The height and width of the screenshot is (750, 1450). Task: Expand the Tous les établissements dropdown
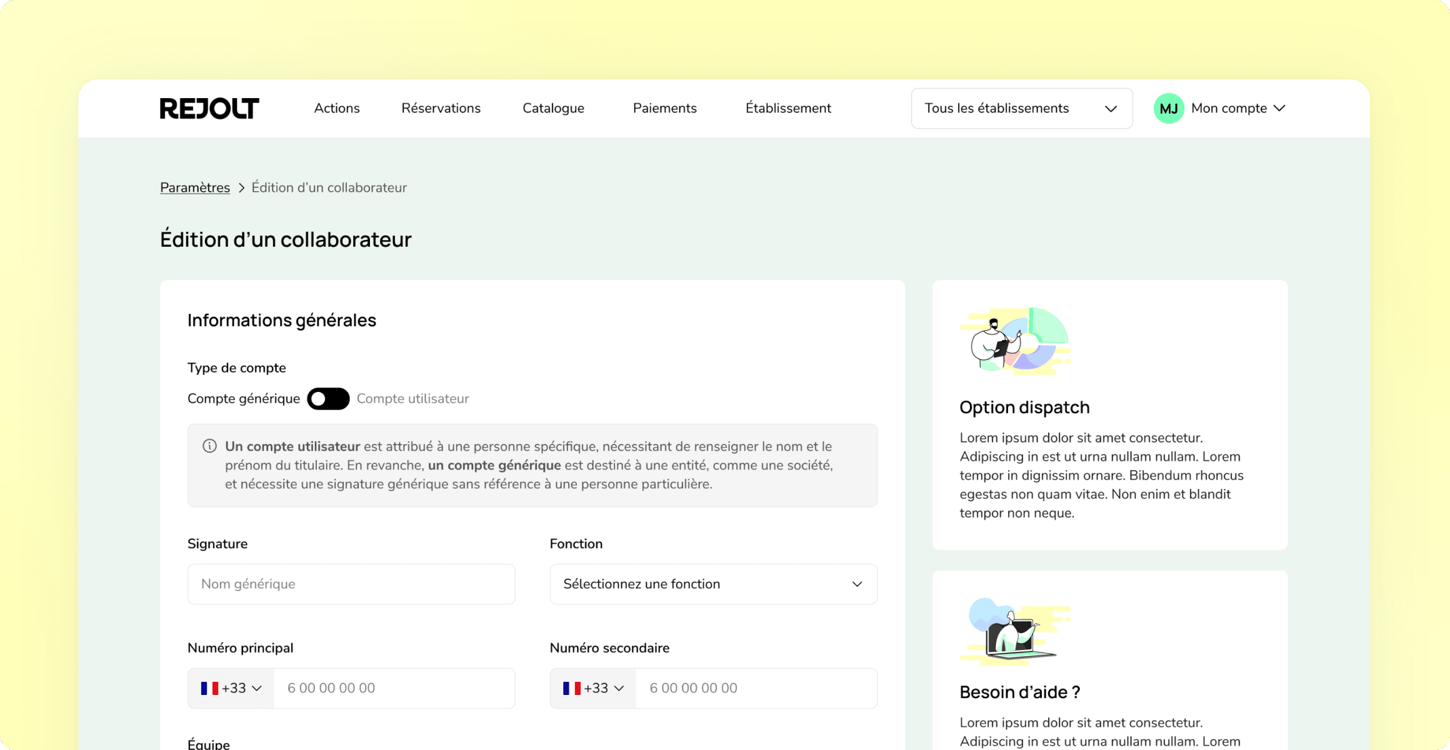point(1022,108)
